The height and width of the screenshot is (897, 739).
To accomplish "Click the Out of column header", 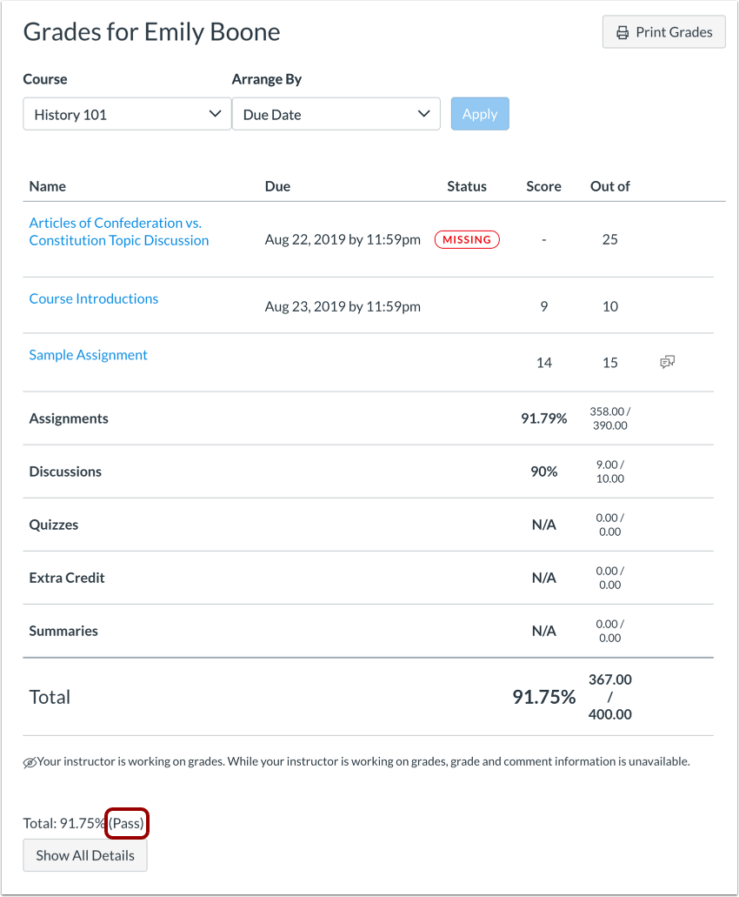I will 609,186.
